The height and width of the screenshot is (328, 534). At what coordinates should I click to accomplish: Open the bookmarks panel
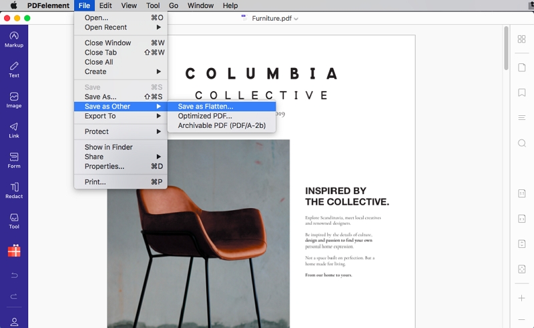521,93
